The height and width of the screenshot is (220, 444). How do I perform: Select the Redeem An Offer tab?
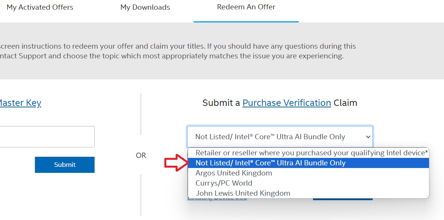246,7
